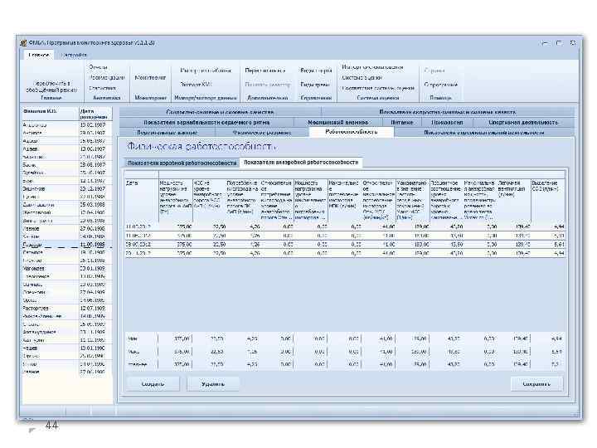The width and height of the screenshot is (597, 448).
Task: Switch to the Питание tab
Action: 401,122
